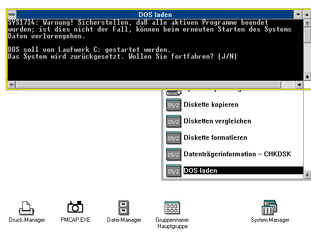Open the Druck-Manager desktop icon
Viewport: 311px width, 233px height.
[x=27, y=208]
